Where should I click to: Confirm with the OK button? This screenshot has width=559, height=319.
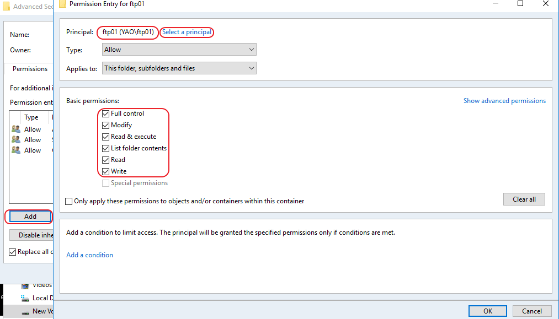point(488,311)
